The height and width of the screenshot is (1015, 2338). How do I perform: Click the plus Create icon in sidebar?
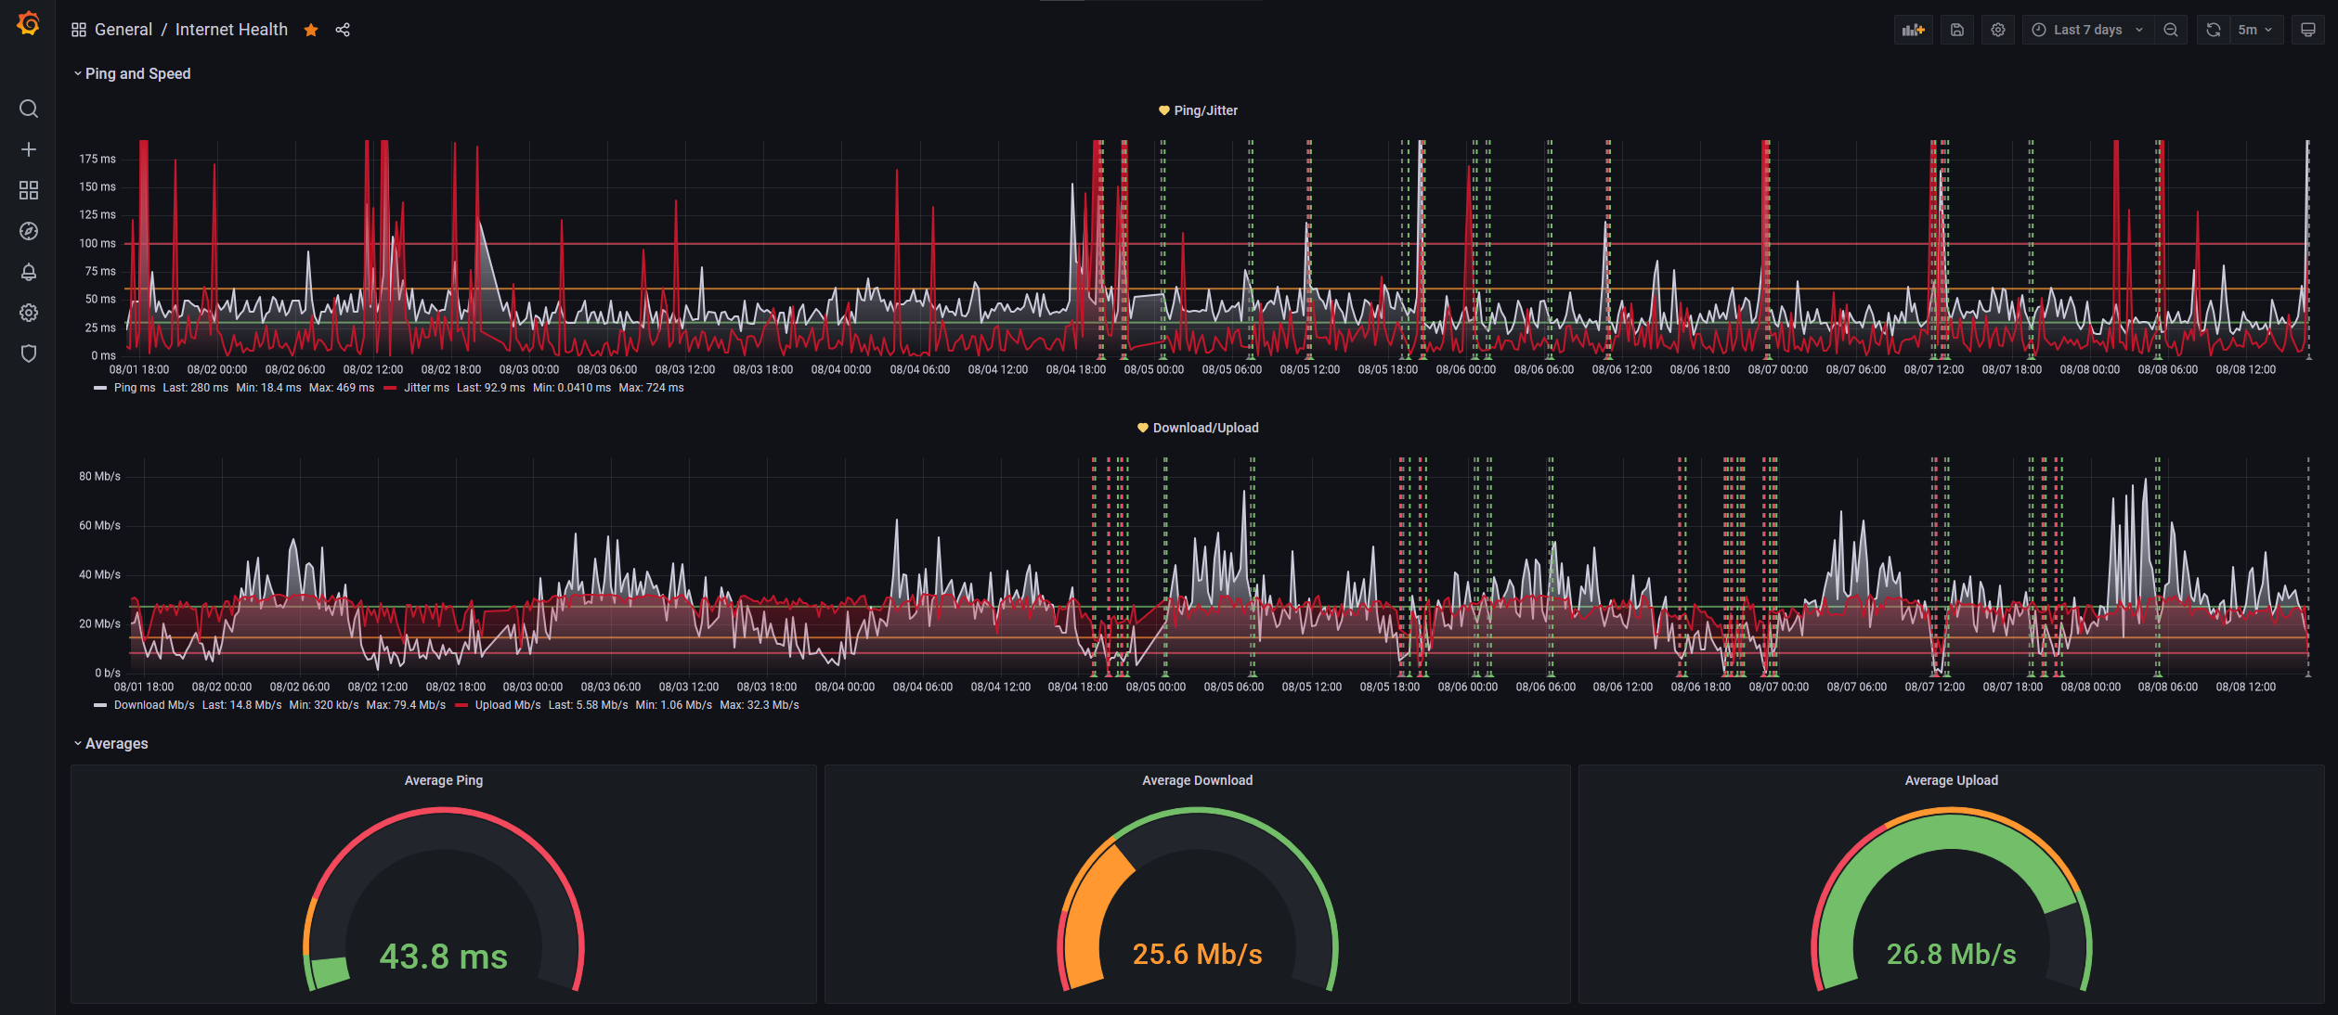click(29, 149)
